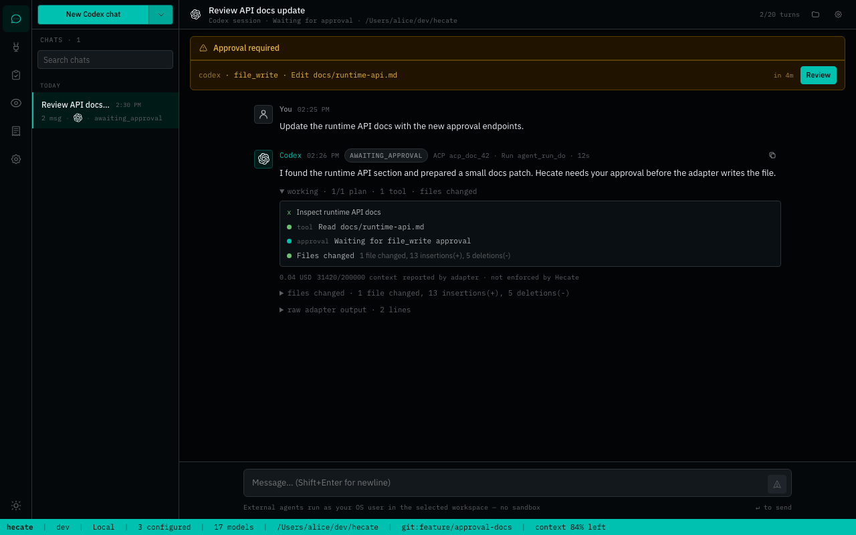Viewport: 856px width, 535px height.
Task: Click 3 configured in the status bar
Action: click(x=165, y=527)
